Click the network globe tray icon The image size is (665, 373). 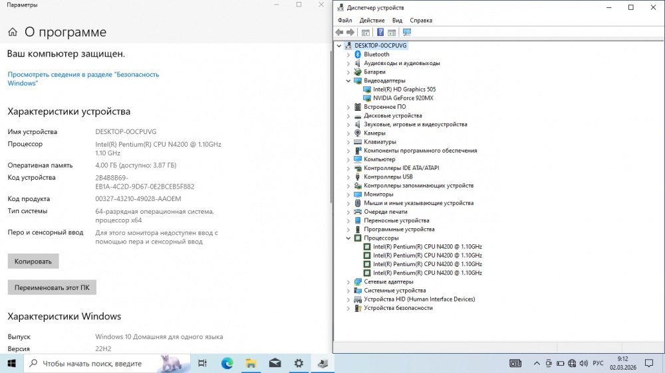[x=572, y=363]
